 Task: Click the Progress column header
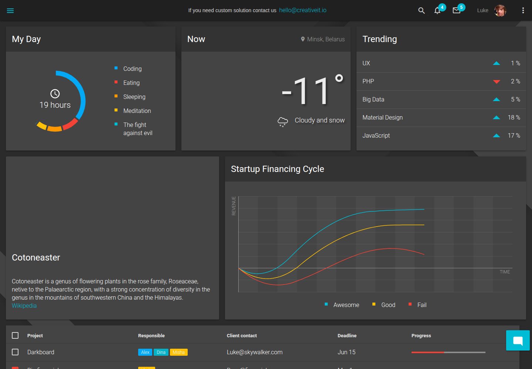[x=421, y=335]
